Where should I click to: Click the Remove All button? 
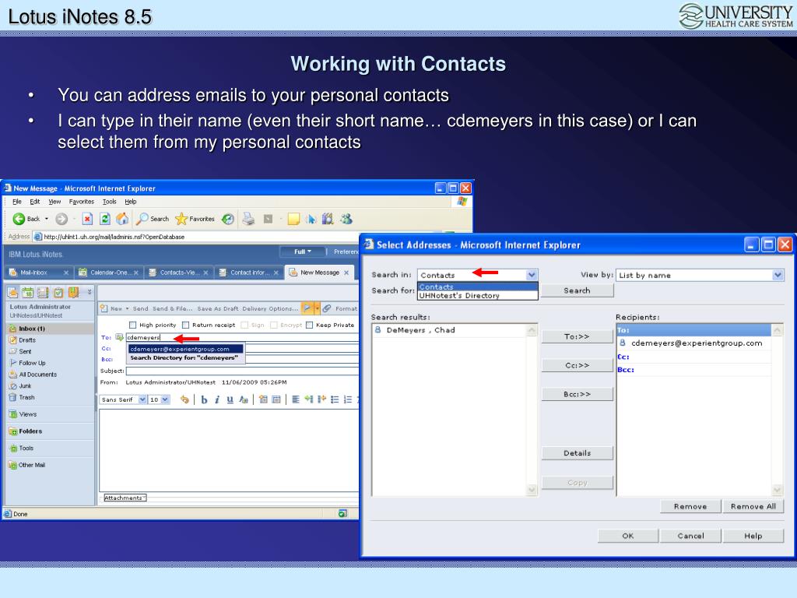[x=753, y=506]
